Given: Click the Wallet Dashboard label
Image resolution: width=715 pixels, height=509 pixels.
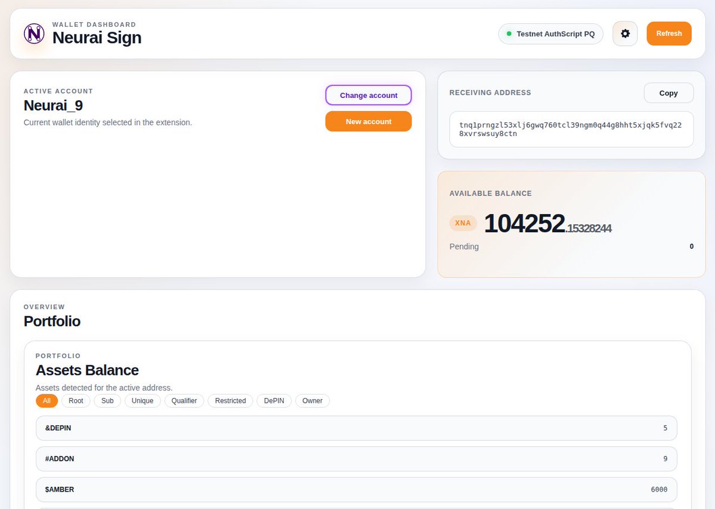Looking at the screenshot, I should click(x=94, y=24).
